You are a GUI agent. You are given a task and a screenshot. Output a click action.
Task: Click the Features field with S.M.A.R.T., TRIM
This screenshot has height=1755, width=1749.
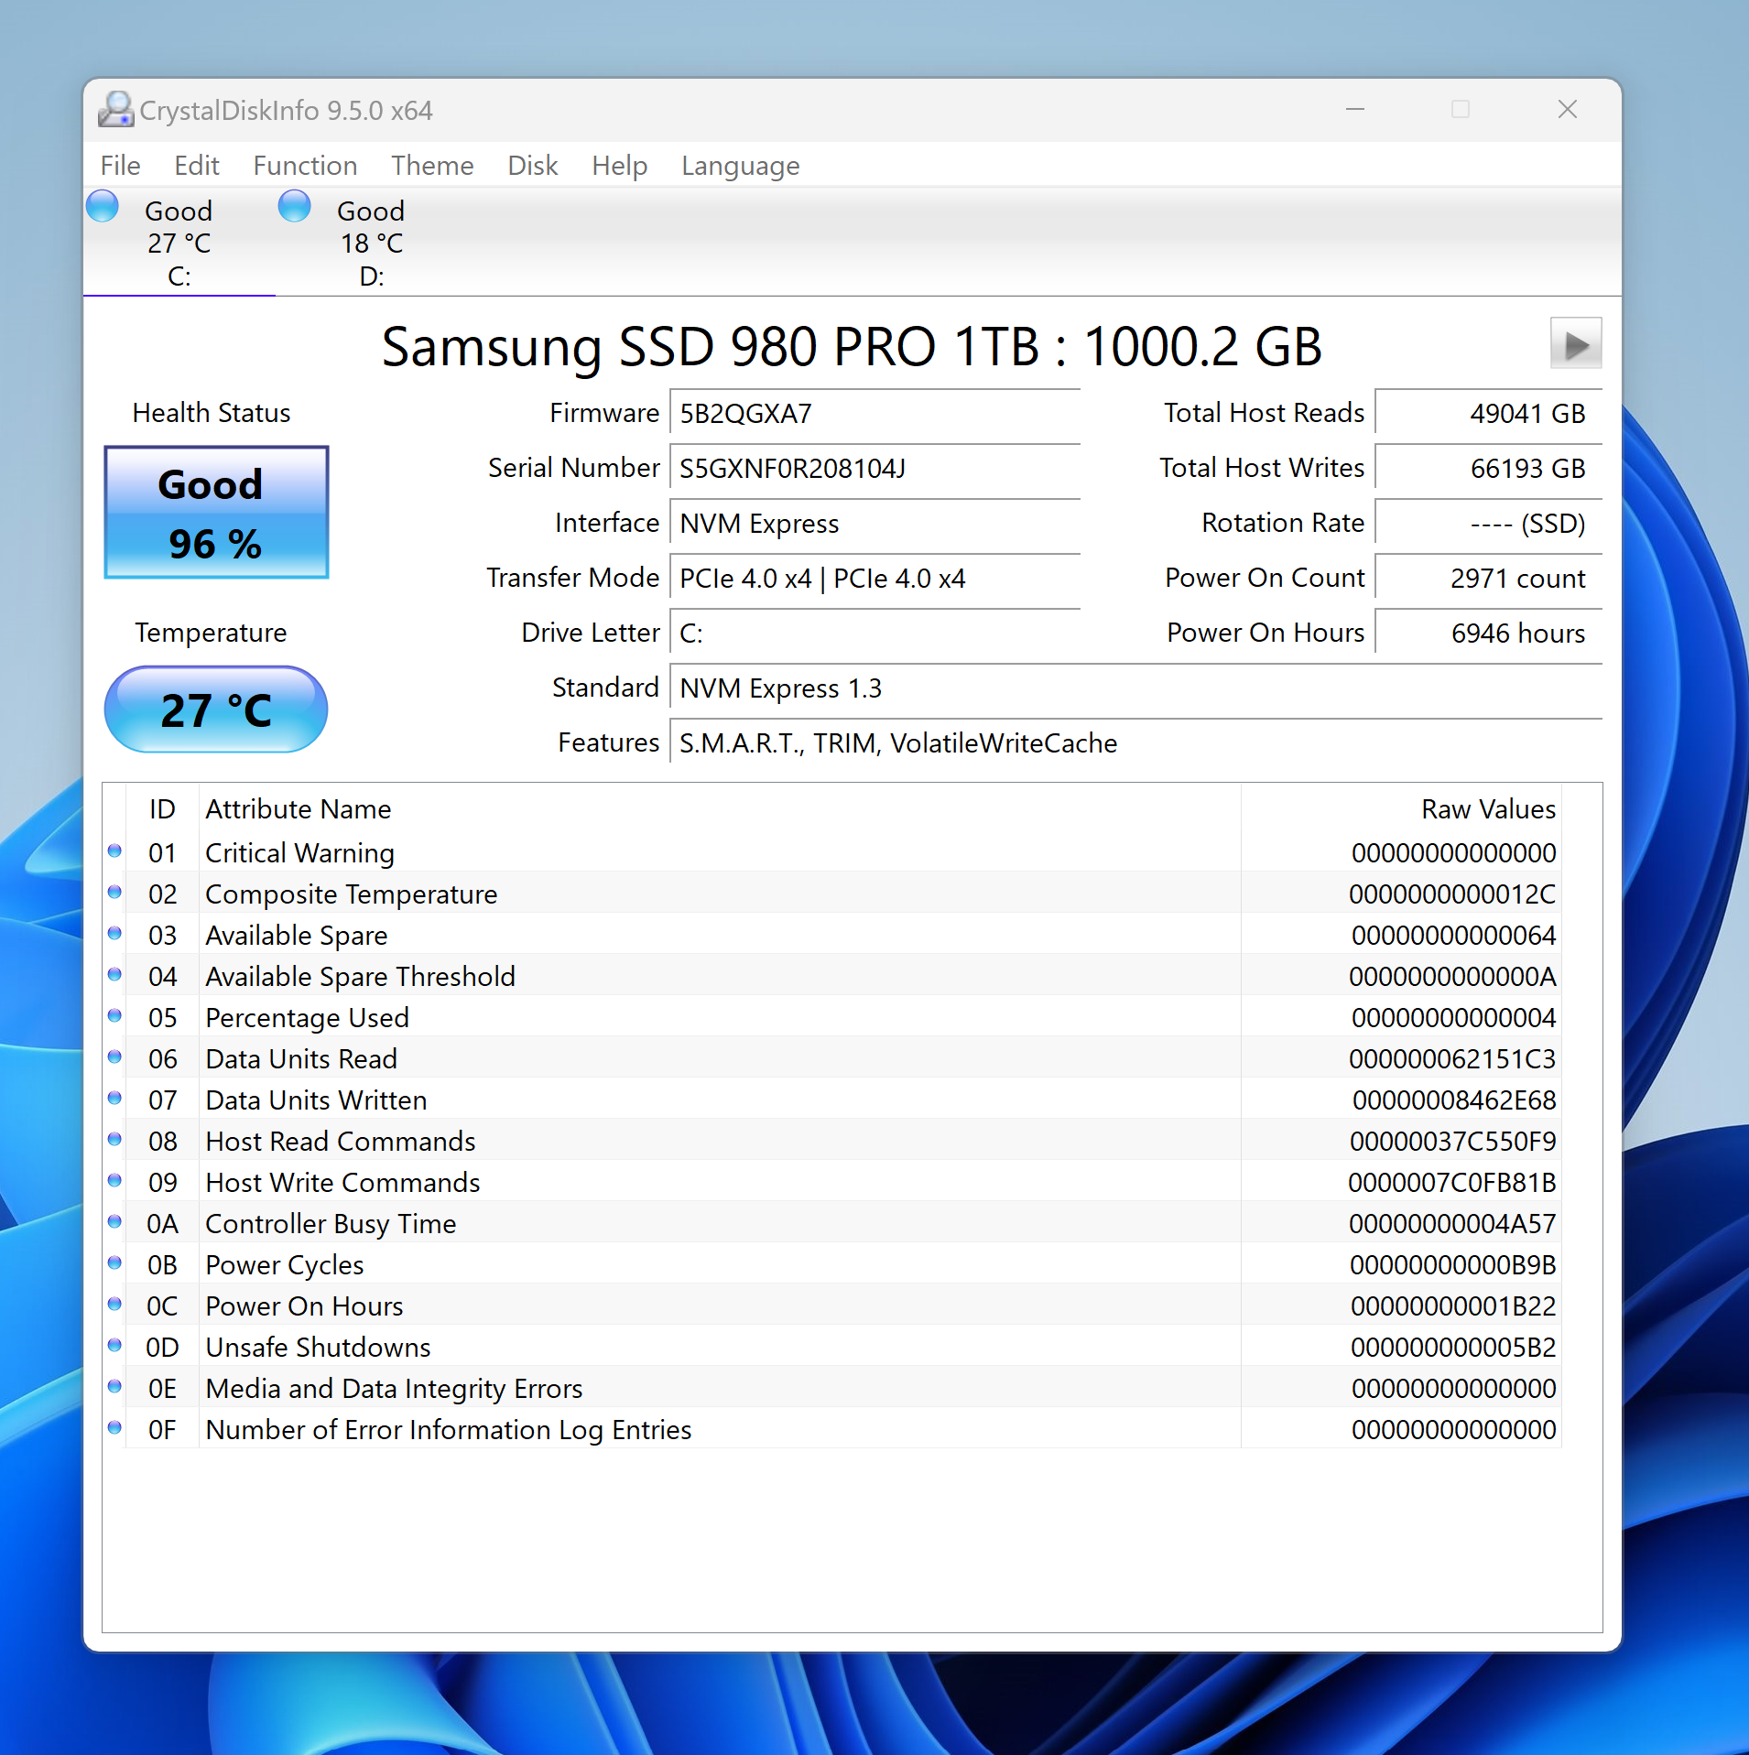point(1136,742)
